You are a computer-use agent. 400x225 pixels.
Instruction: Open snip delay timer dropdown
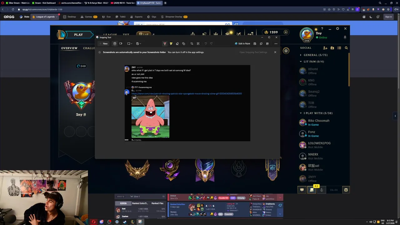click(x=138, y=44)
